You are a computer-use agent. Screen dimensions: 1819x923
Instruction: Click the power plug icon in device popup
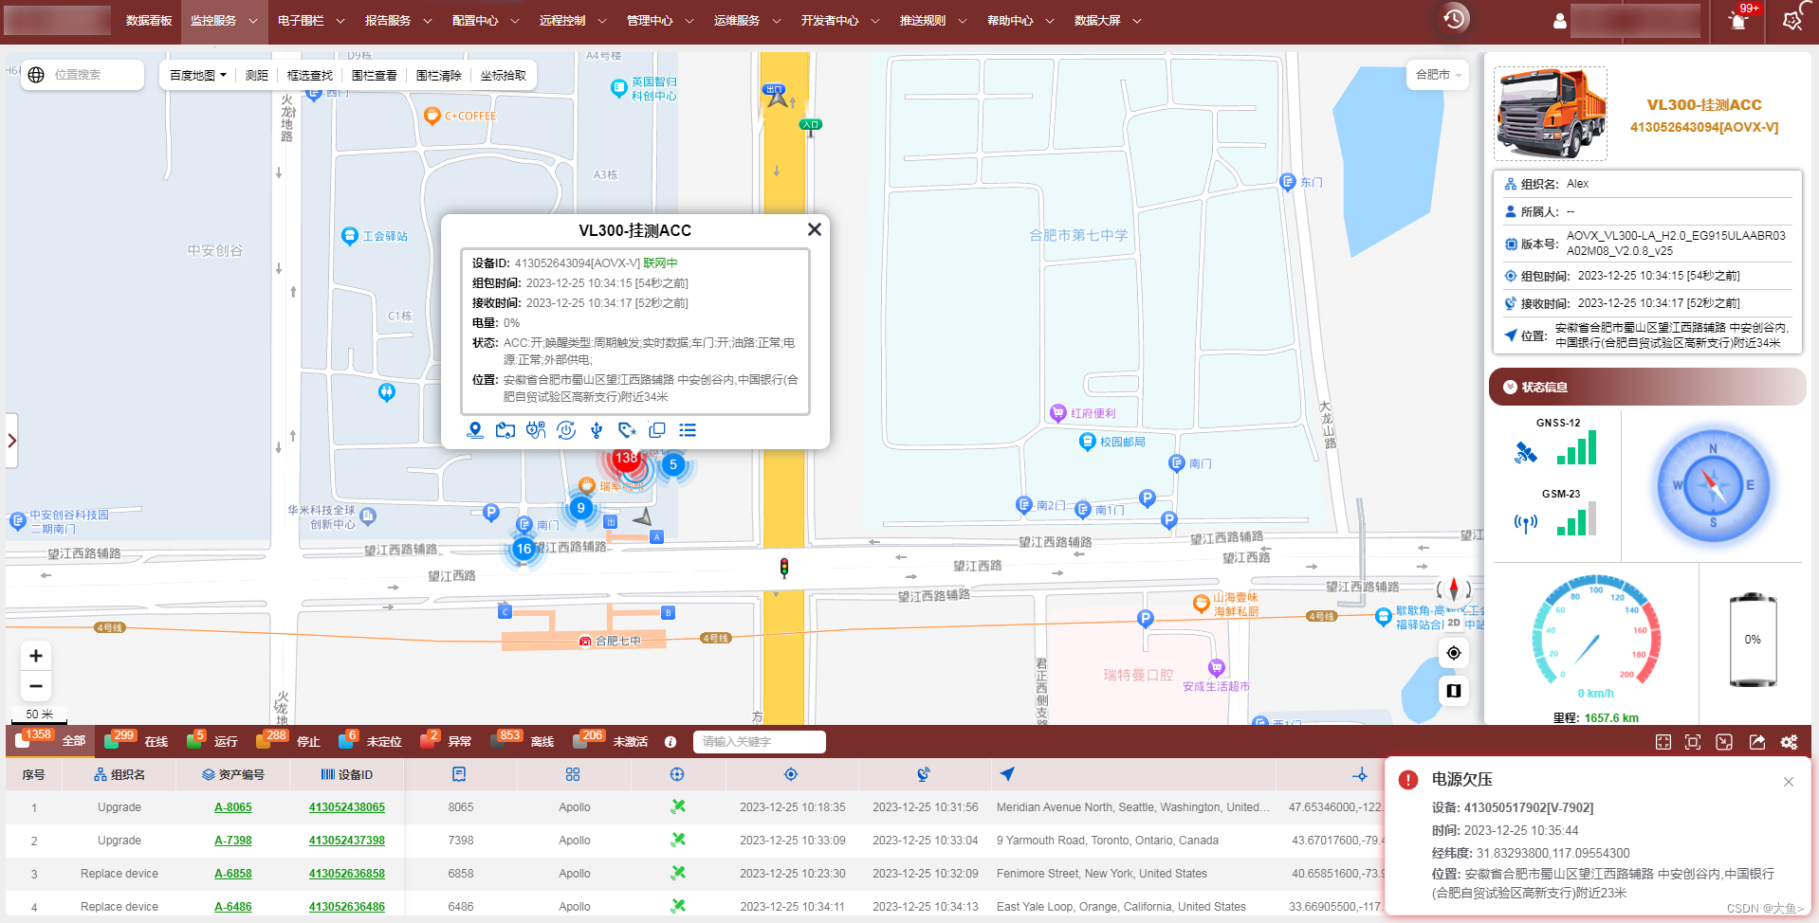(536, 430)
